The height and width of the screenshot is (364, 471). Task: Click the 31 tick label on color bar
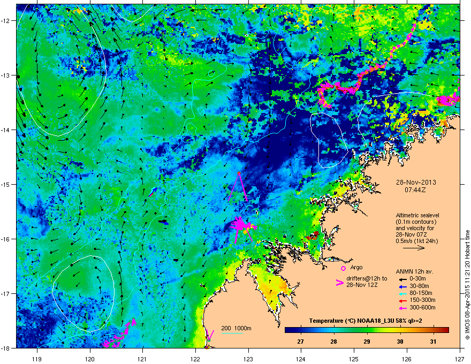(x=433, y=342)
